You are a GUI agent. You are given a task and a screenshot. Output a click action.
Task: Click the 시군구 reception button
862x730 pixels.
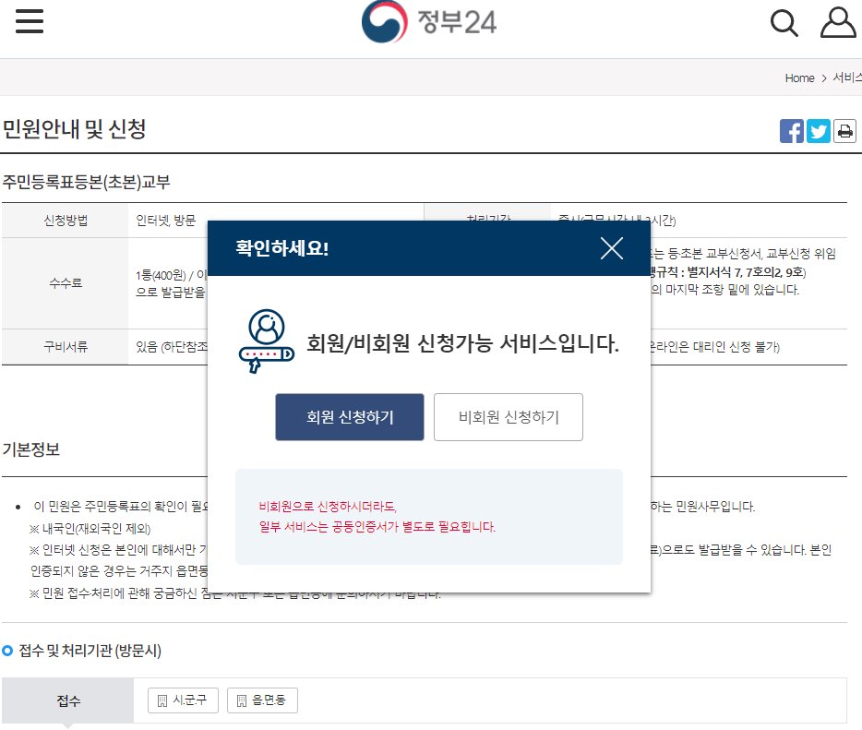(x=181, y=700)
